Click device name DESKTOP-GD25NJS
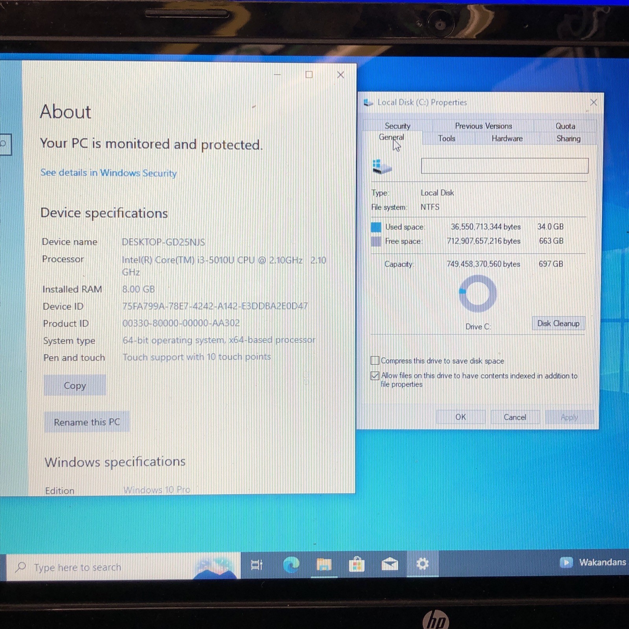The height and width of the screenshot is (629, 629). pyautogui.click(x=163, y=242)
